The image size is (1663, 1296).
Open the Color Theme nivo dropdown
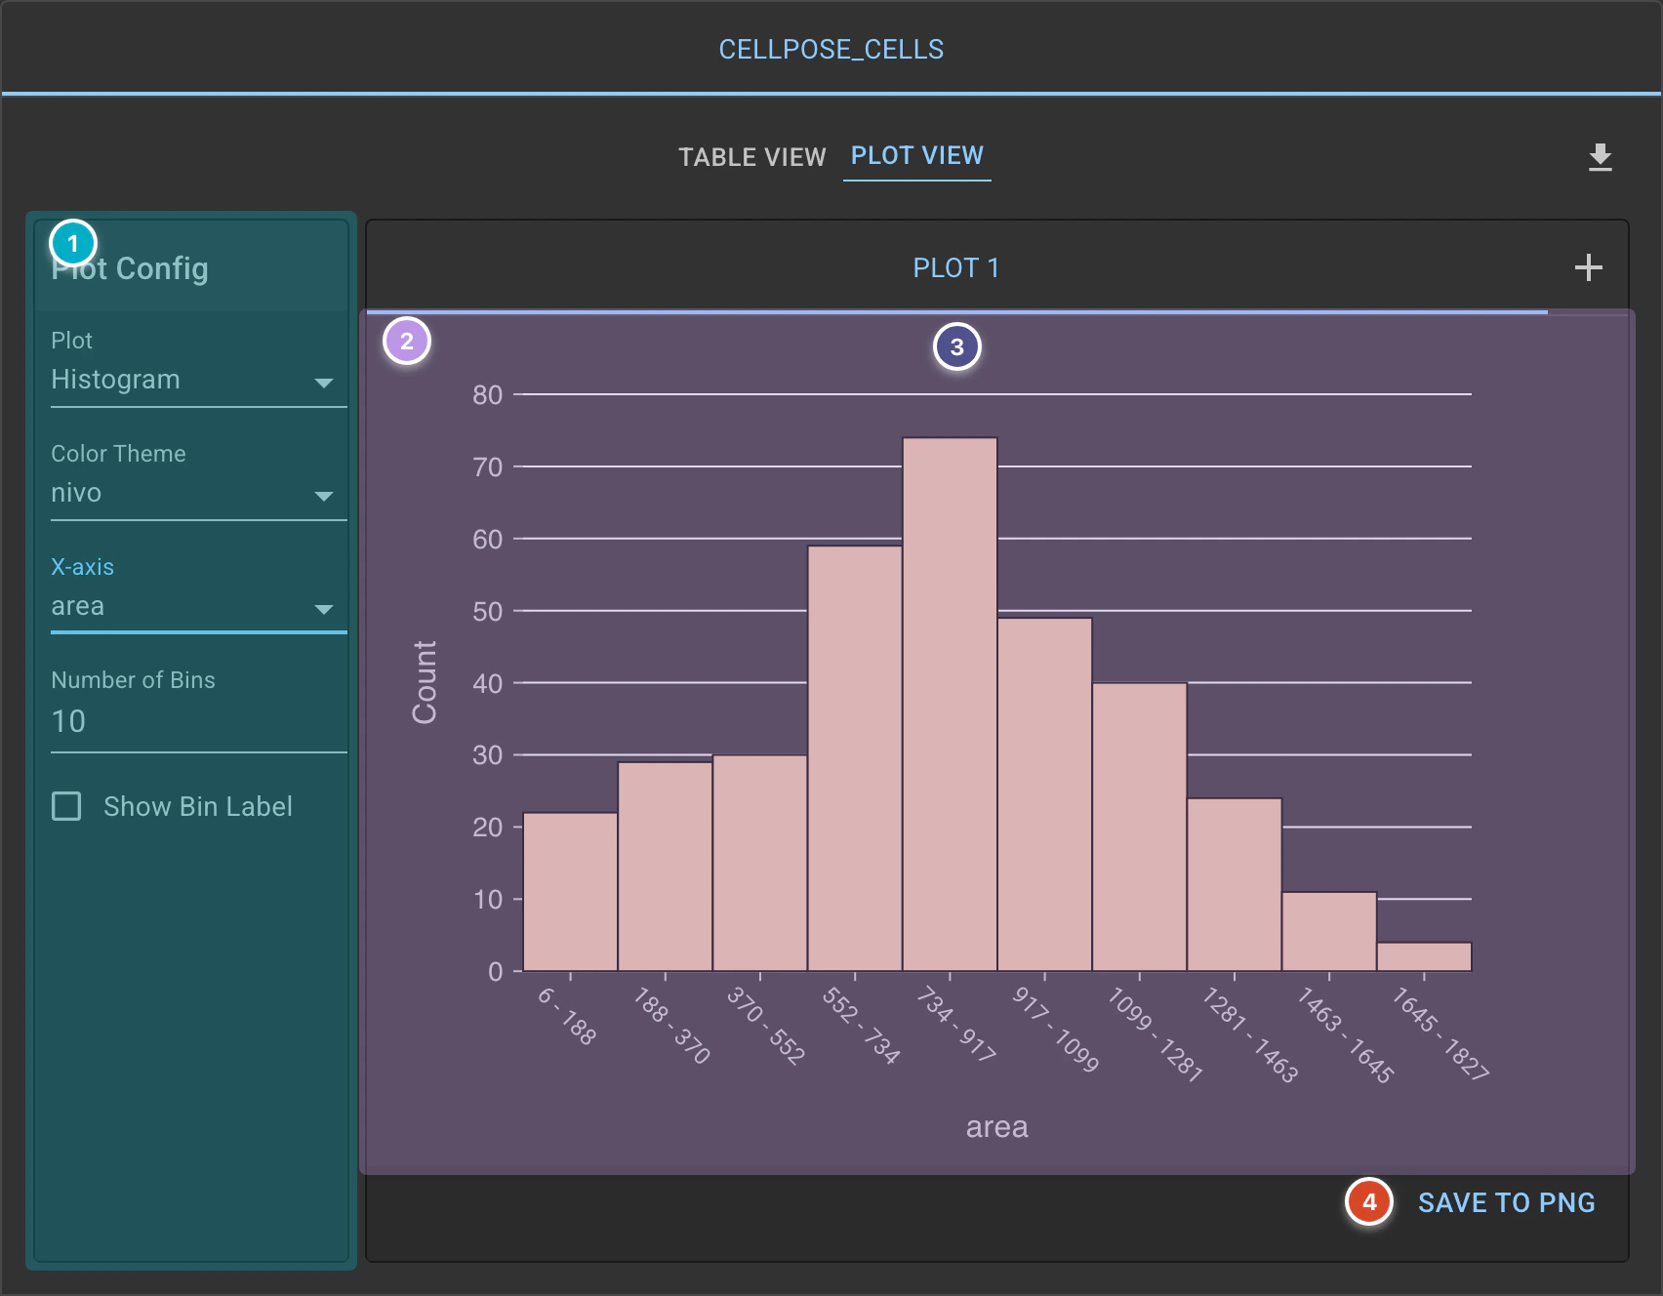pyautogui.click(x=198, y=493)
